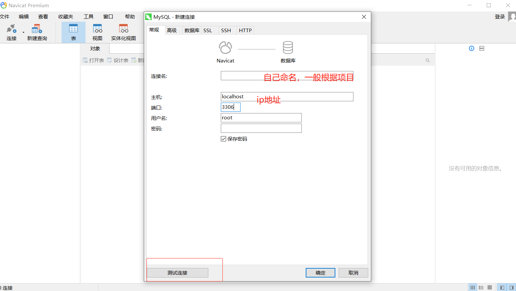Open the 编辑 menu

(x=24, y=17)
